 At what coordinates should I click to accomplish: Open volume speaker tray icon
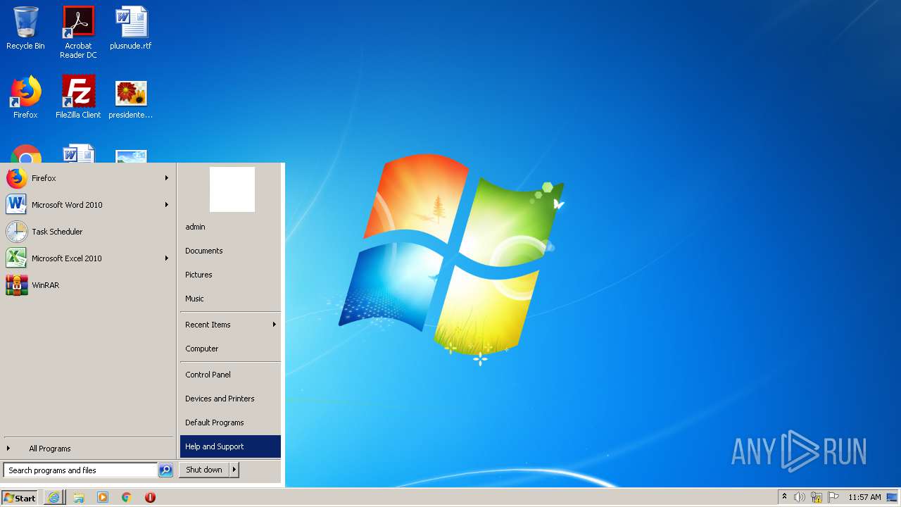point(799,497)
